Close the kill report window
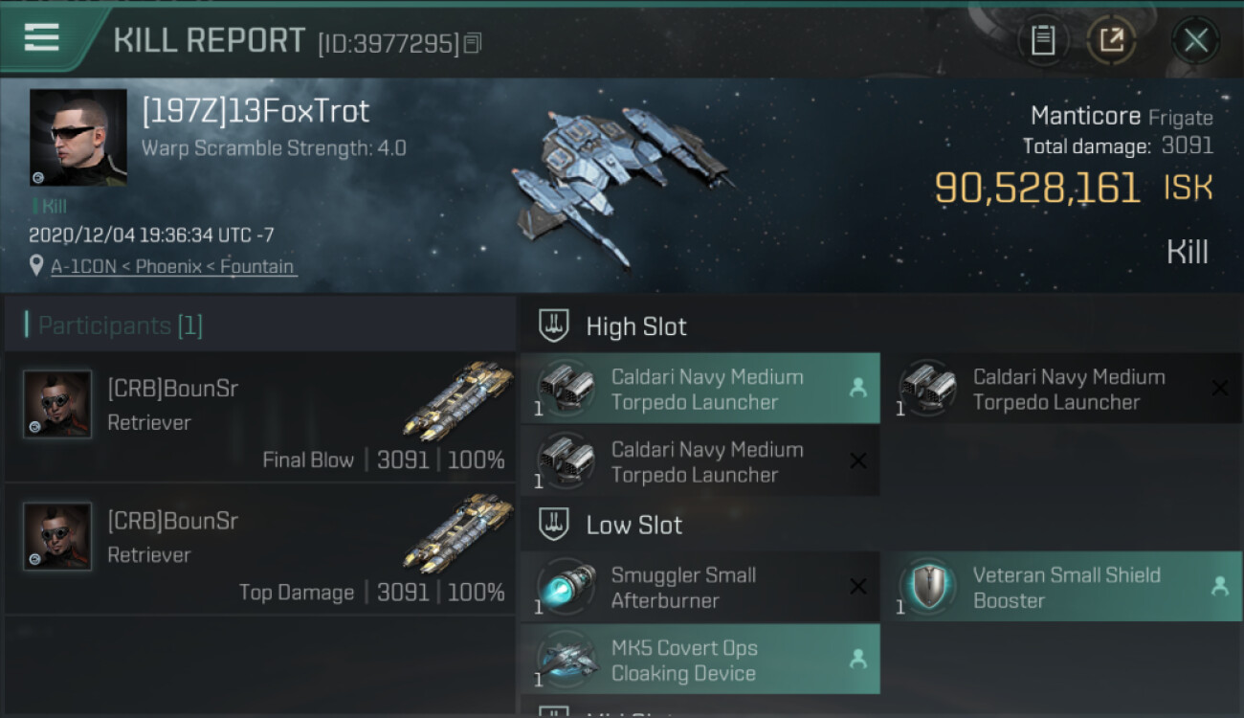 coord(1195,41)
